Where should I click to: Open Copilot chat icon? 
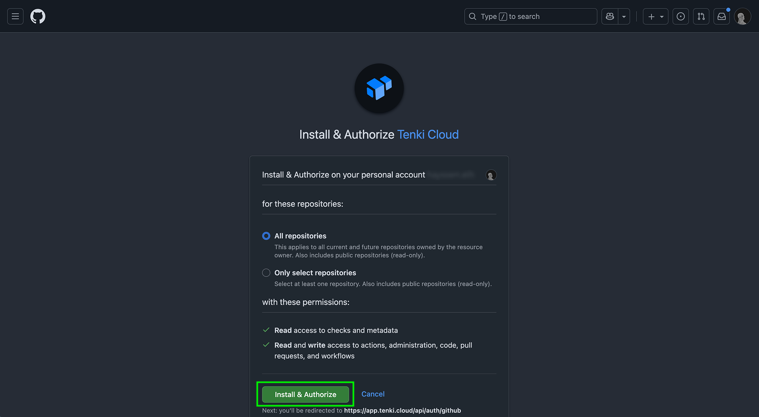(x=610, y=16)
